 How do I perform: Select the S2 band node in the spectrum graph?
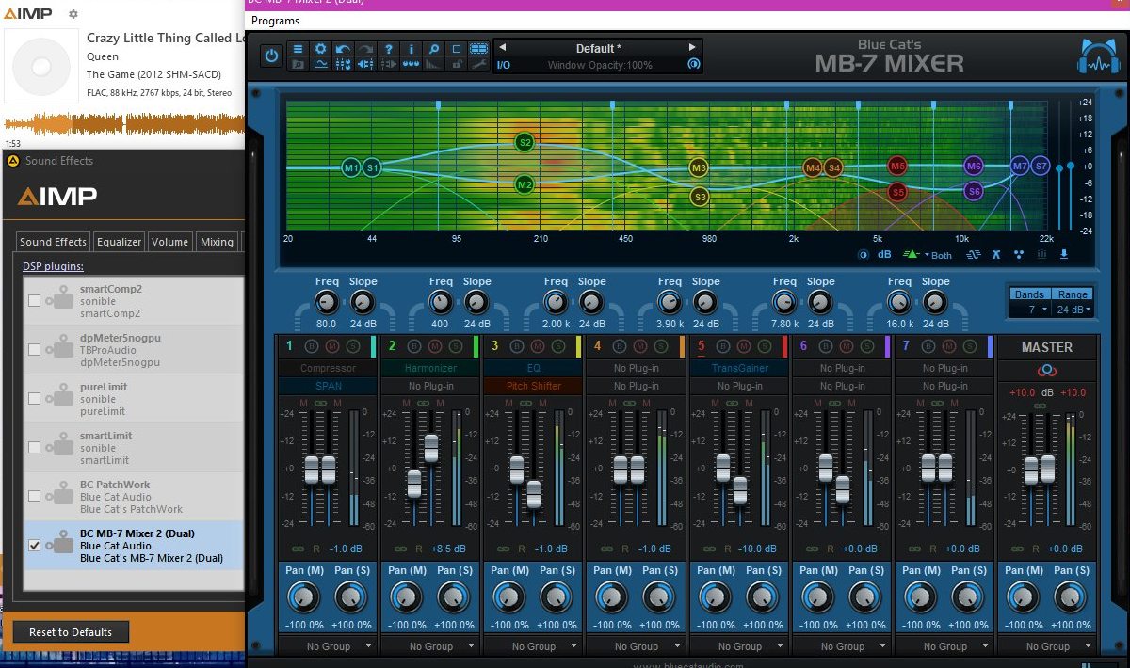pos(525,142)
